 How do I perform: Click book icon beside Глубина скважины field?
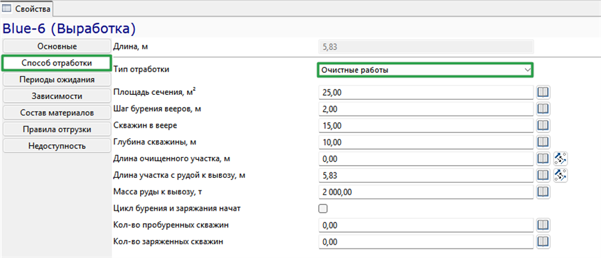543,142
